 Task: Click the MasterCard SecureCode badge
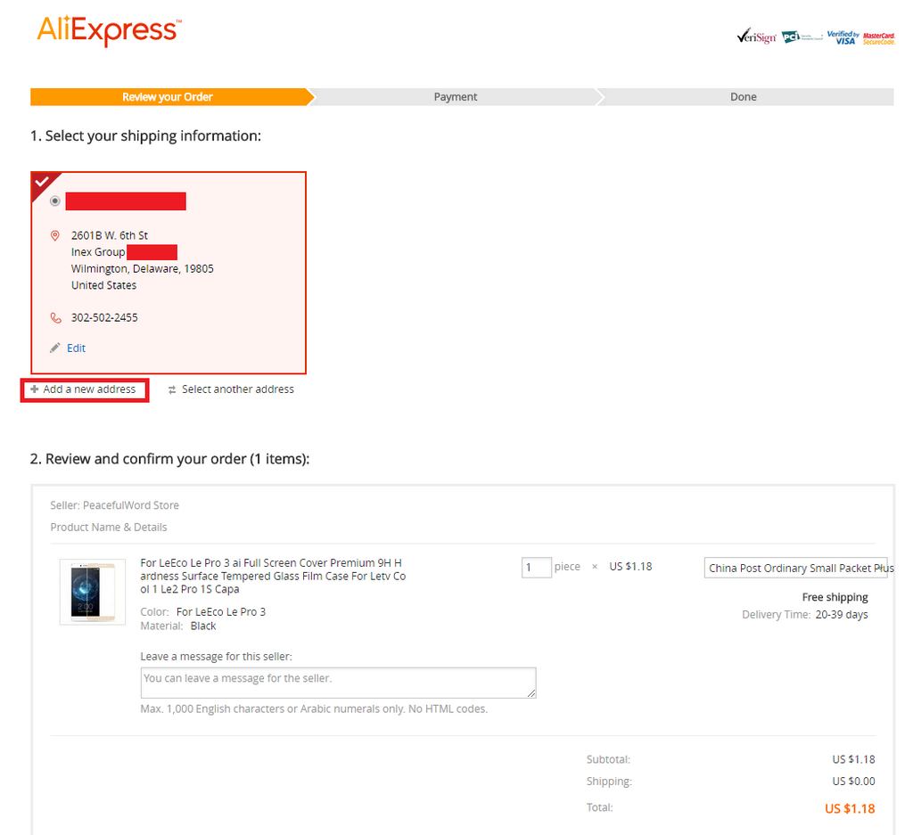[x=878, y=37]
